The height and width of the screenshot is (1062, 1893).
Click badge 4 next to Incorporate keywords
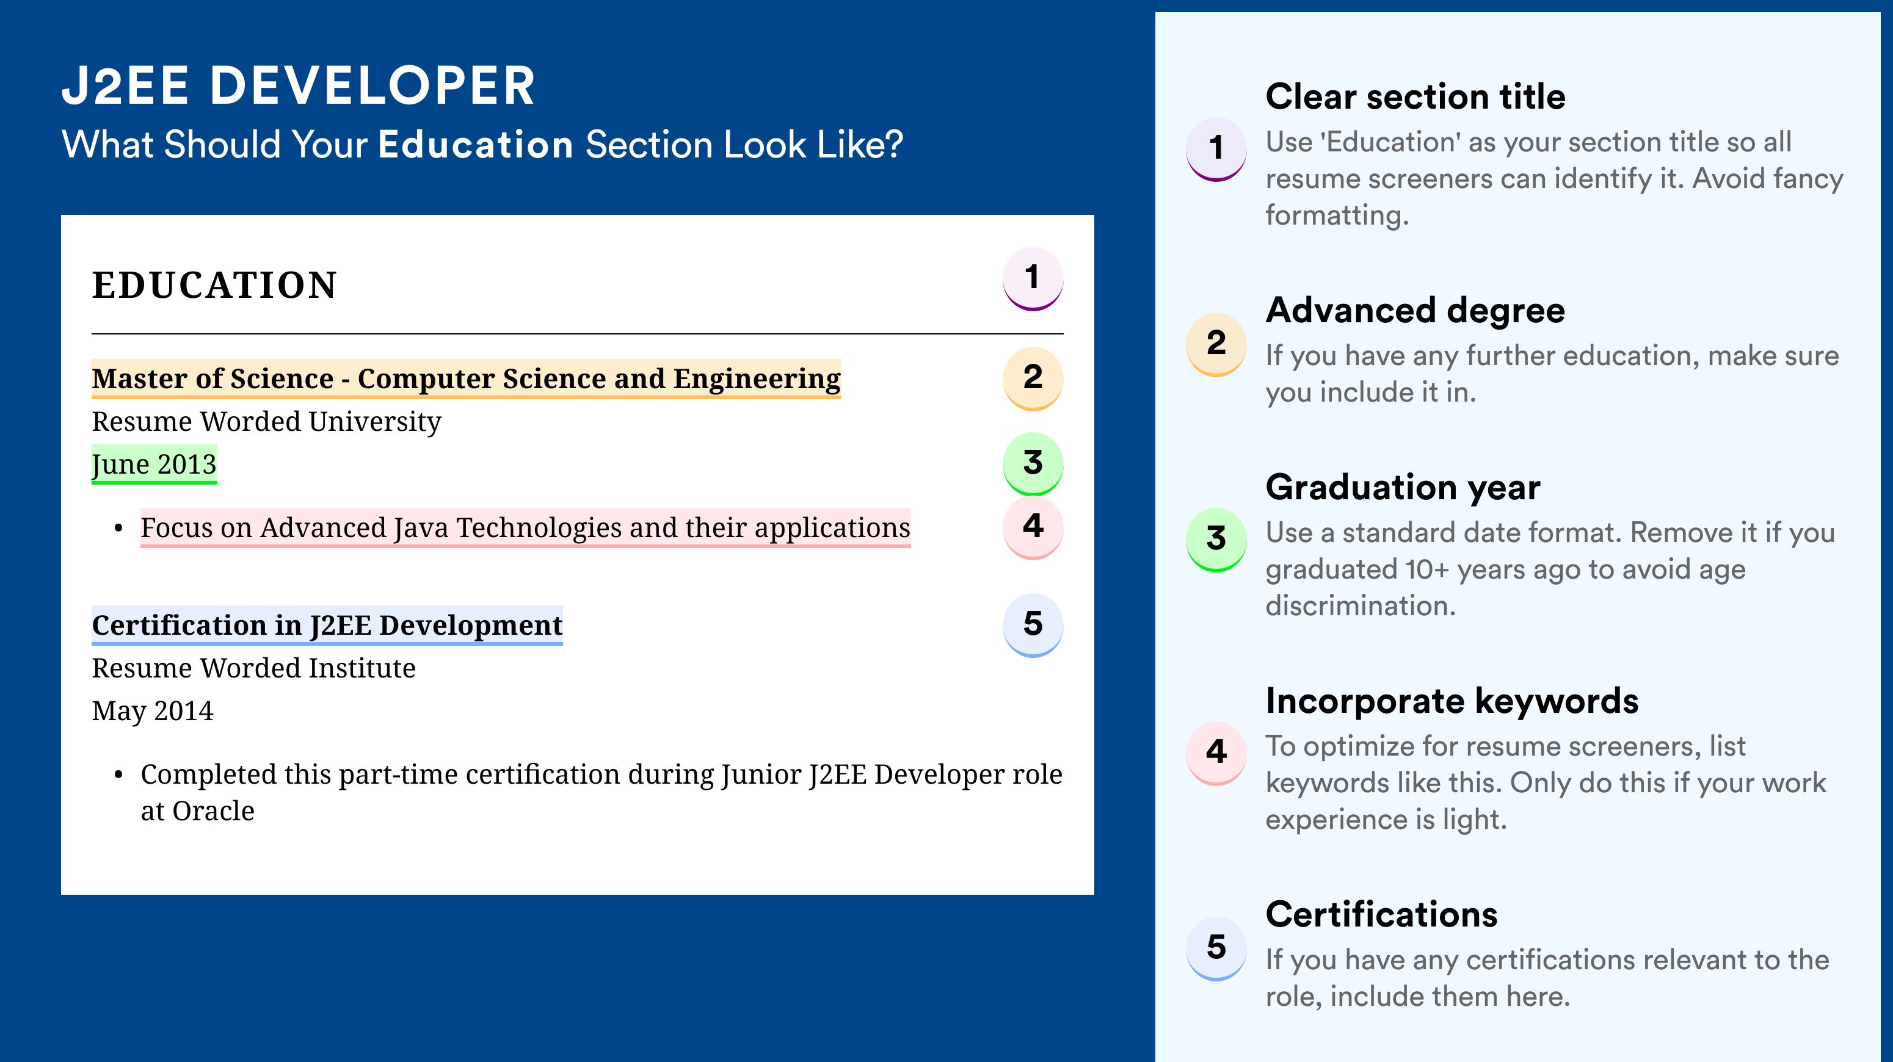[1215, 751]
